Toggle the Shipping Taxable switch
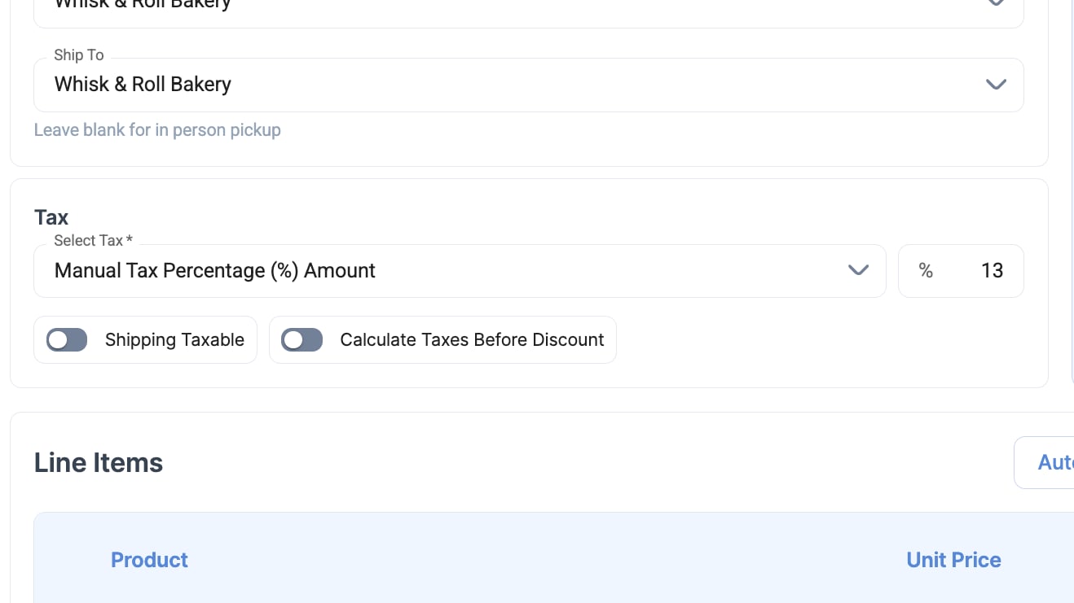This screenshot has height=603, width=1074. [x=67, y=339]
